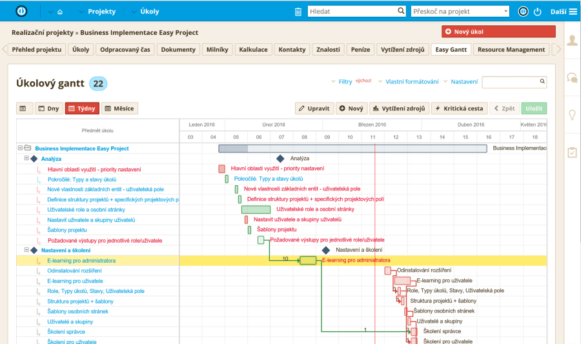This screenshot has height=344, width=581.
Task: Click the power logout icon
Action: pyautogui.click(x=537, y=12)
